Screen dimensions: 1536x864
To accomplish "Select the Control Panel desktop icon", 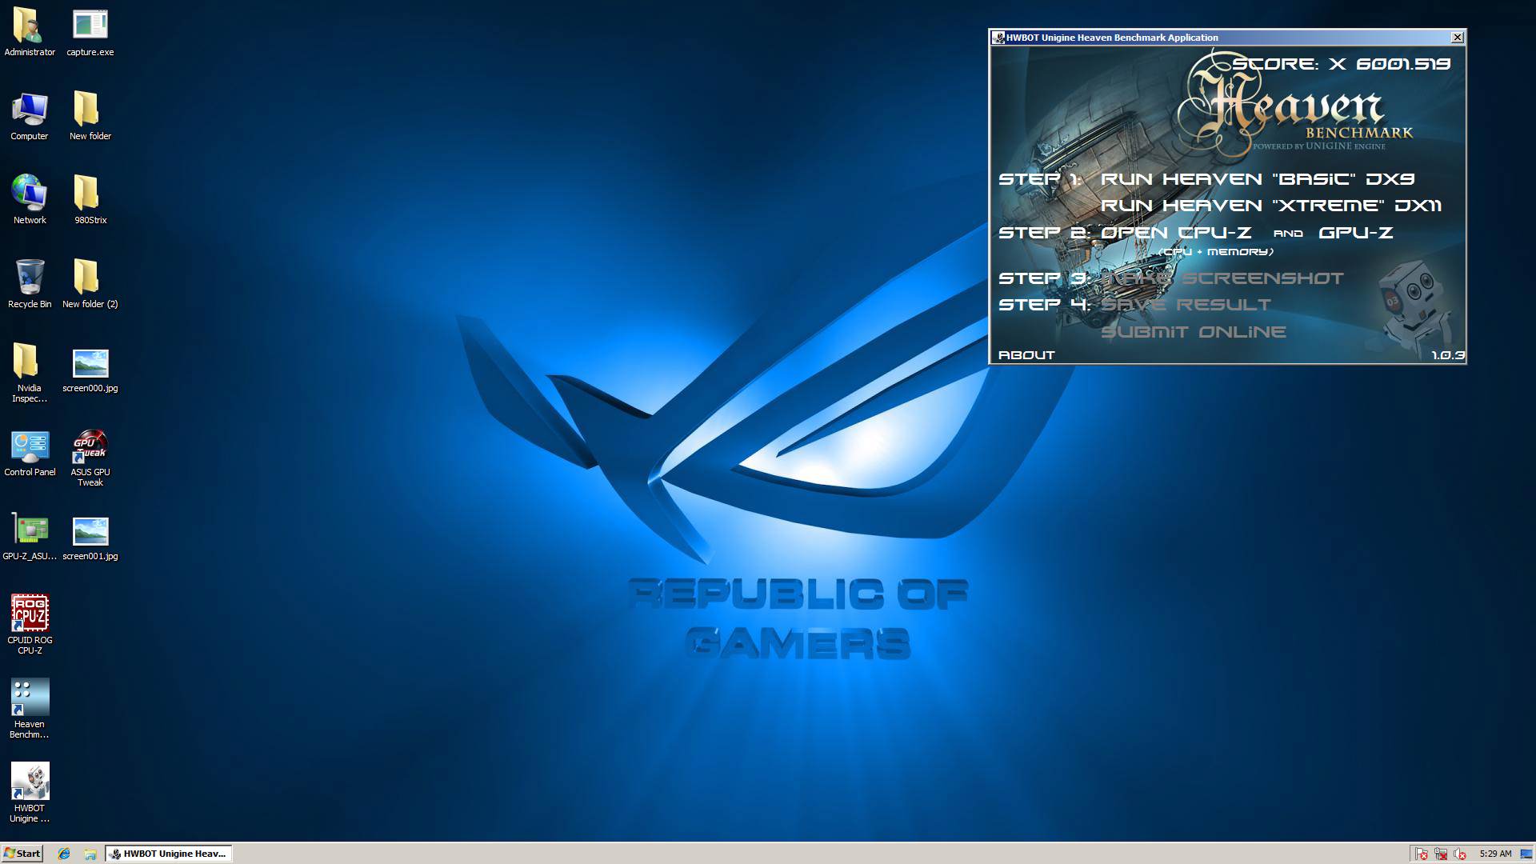I will 30,452.
